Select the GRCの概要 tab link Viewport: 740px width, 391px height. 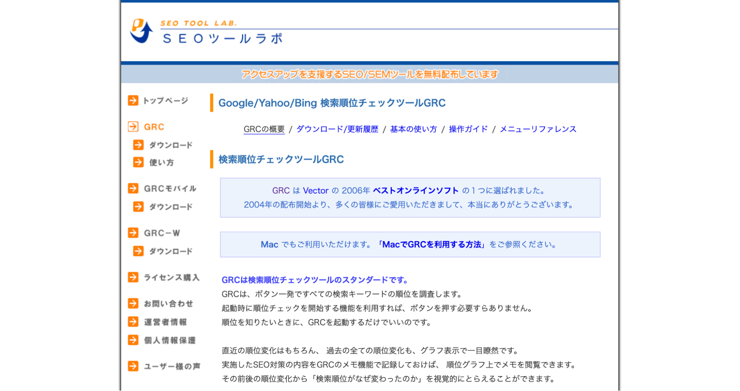[x=264, y=129]
